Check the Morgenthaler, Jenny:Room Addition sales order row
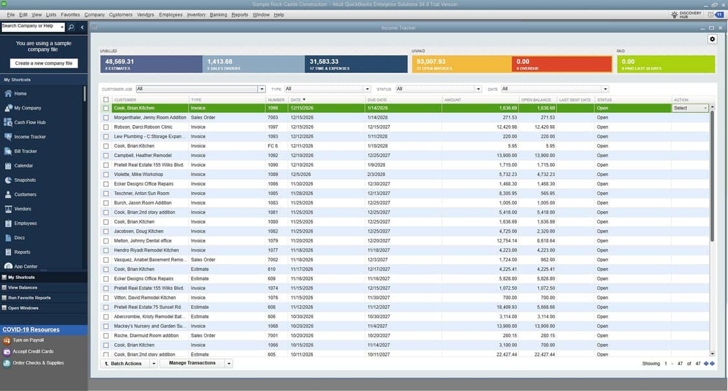 (x=106, y=117)
